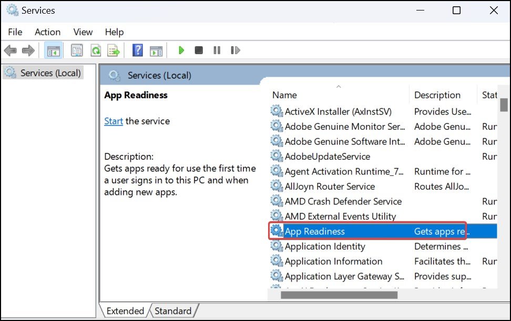
Task: Select Services (Local) in the left tree
Action: (50, 73)
